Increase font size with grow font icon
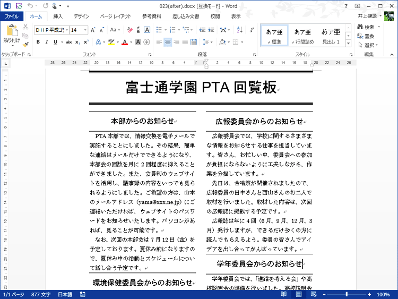Viewport: 398px width, 299px height. [x=93, y=30]
